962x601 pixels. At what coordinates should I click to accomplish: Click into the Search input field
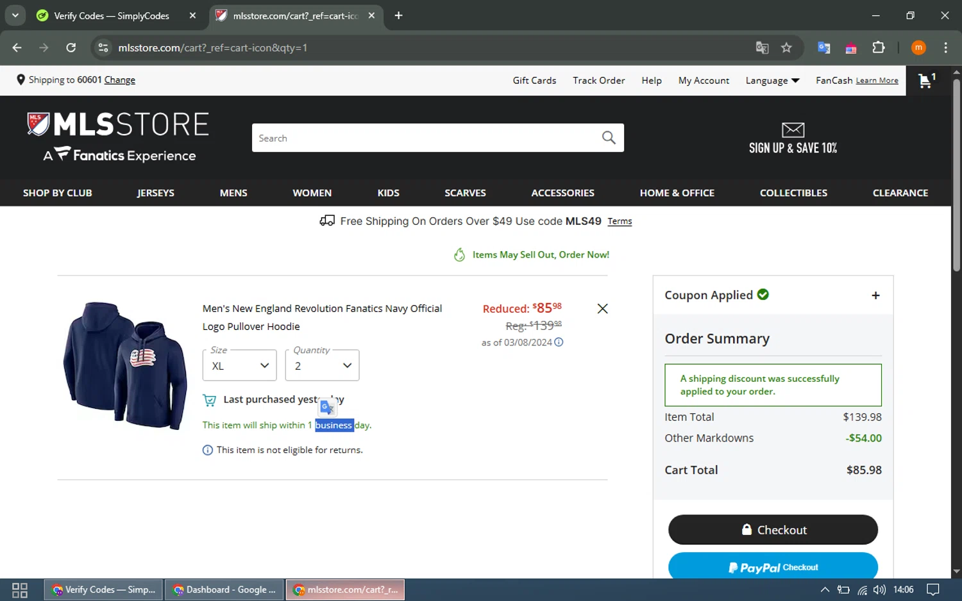click(x=425, y=138)
